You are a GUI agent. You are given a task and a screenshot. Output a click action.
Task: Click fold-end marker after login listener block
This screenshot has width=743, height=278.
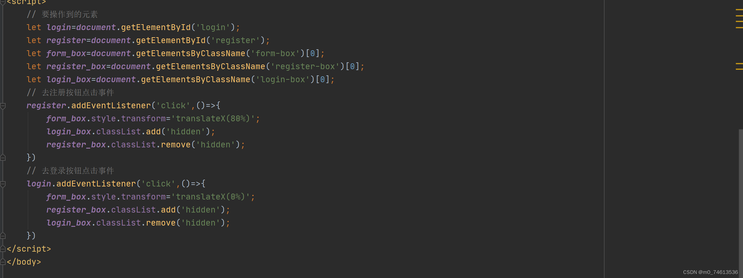point(3,236)
